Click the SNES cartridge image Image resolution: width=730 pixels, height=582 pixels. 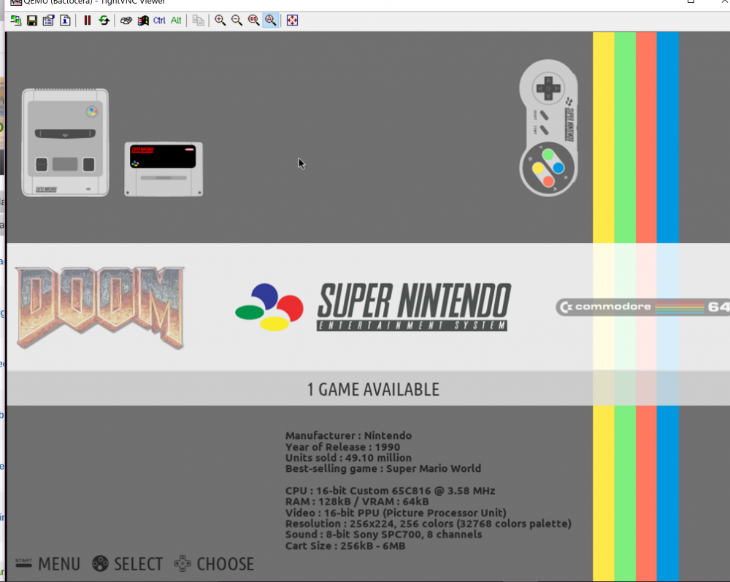(x=164, y=169)
